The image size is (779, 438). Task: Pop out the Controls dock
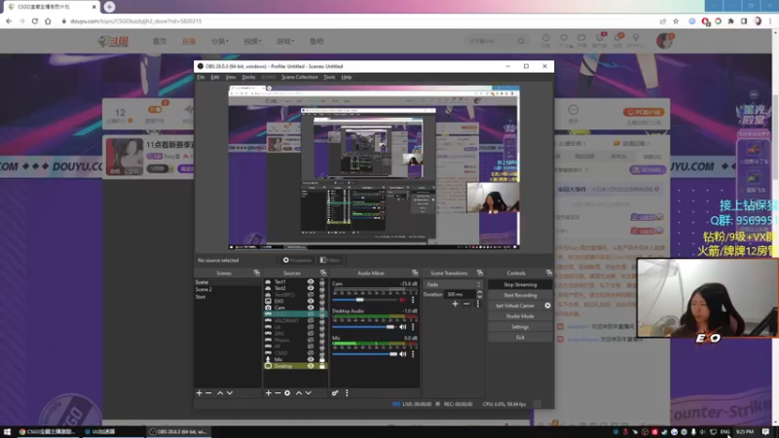point(548,273)
